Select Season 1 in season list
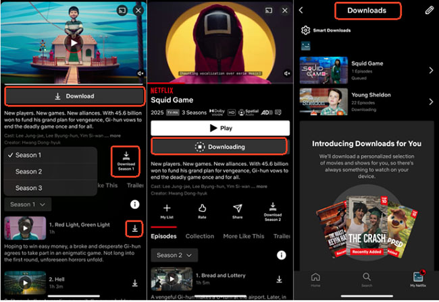 [51, 155]
